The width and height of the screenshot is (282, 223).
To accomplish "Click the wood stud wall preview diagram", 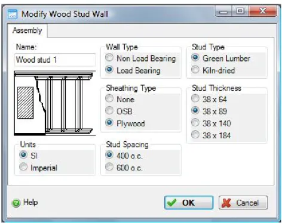I will [x=55, y=103].
